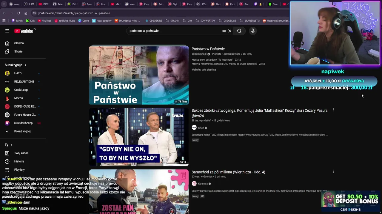This screenshot has height=214, width=382.
Task: Open 'Kraska znów oskarżony' playlist video line
Action: click(216, 60)
